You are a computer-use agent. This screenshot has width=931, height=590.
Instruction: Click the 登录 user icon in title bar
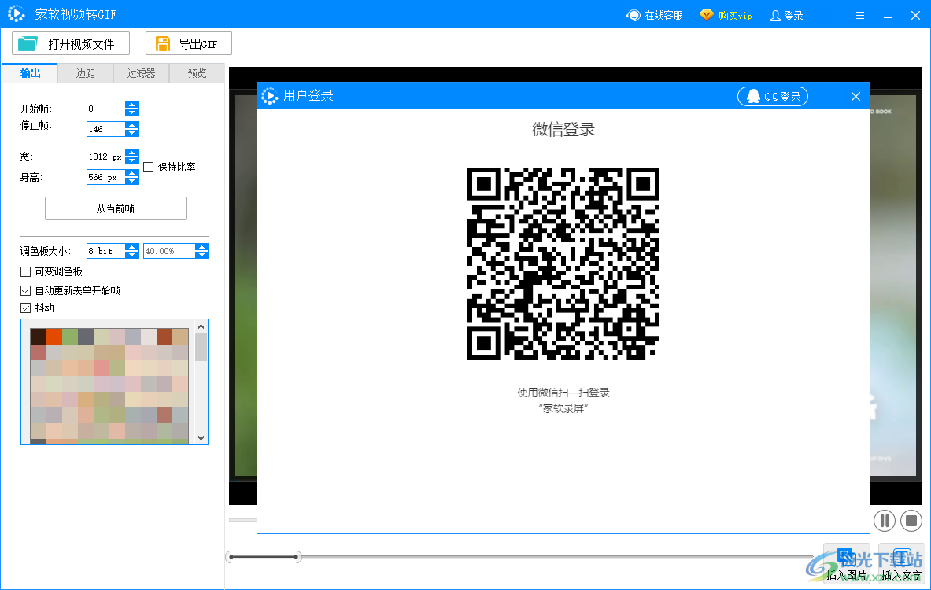[786, 16]
